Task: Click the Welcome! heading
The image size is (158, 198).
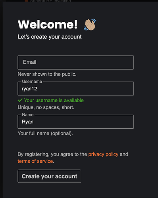Action: (x=48, y=25)
